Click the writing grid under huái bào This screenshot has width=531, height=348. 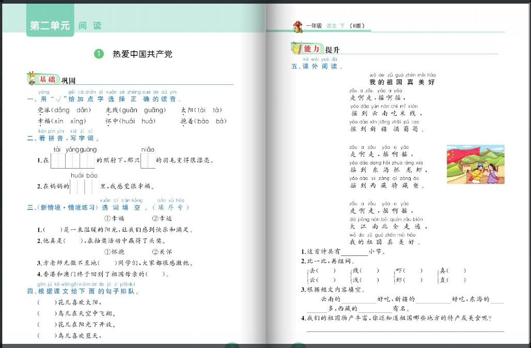85,186
